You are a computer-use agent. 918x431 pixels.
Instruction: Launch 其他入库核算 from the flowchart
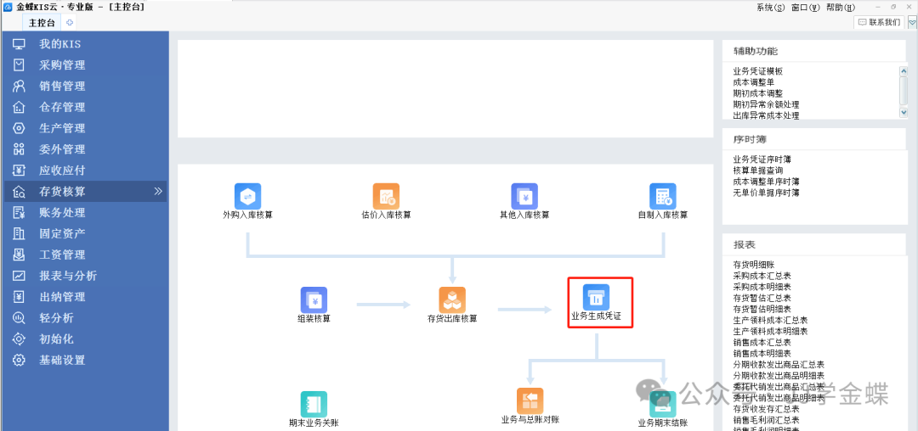(x=524, y=196)
